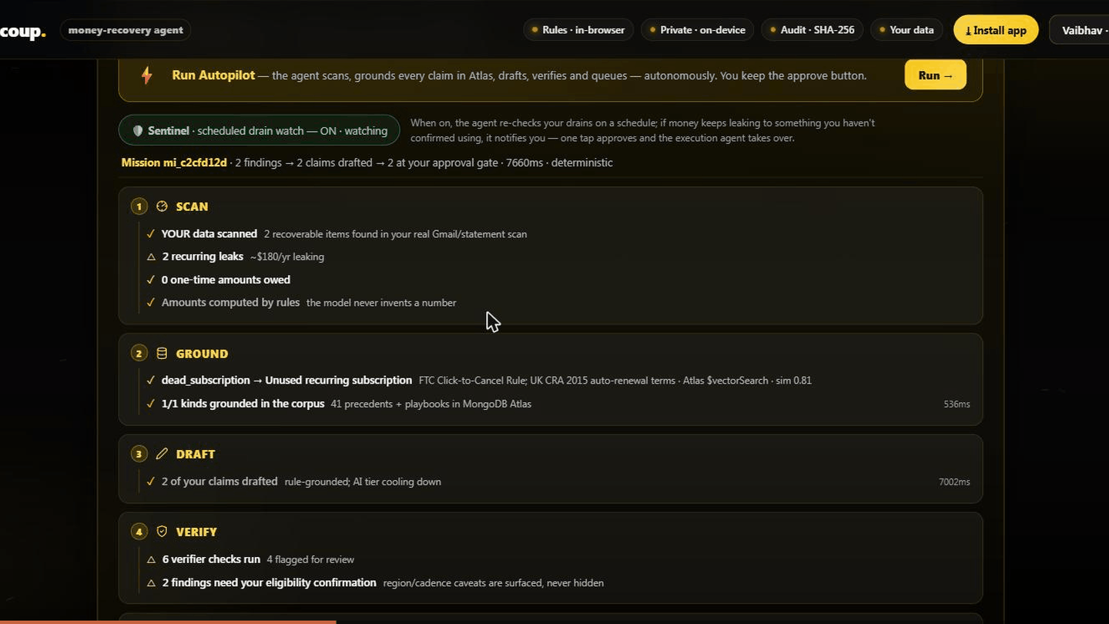Click the lightning bolt Autopilot icon
The width and height of the screenshot is (1109, 624).
146,75
